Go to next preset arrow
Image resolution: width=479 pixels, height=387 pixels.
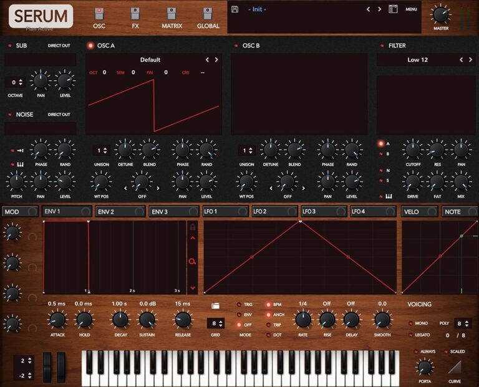[x=379, y=9]
